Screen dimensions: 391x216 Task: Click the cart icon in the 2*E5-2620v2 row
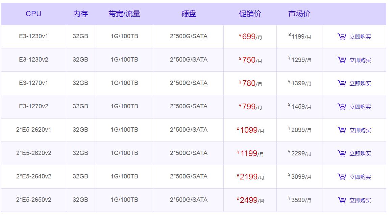342,153
